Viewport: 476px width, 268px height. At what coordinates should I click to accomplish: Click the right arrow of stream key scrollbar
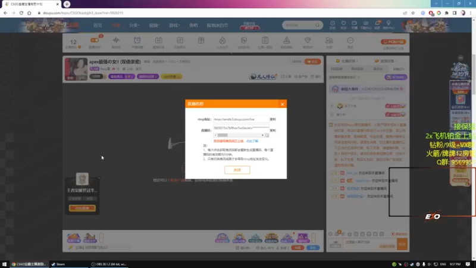[262, 135]
